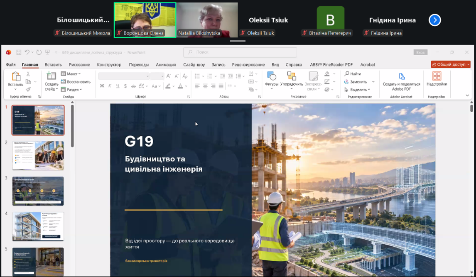
Task: Click the Общий доступ share button
Action: [451, 64]
